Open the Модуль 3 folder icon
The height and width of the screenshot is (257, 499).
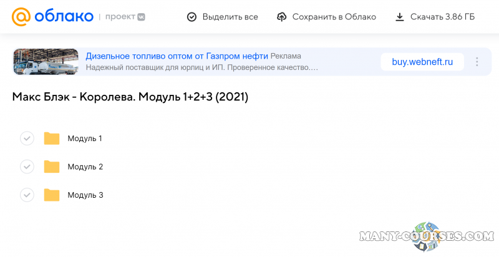click(52, 195)
